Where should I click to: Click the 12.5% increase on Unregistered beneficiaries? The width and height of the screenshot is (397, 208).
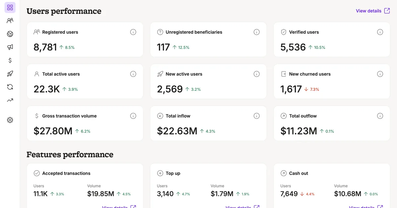click(x=181, y=47)
